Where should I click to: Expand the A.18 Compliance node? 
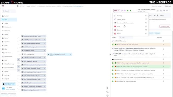pos(44,83)
